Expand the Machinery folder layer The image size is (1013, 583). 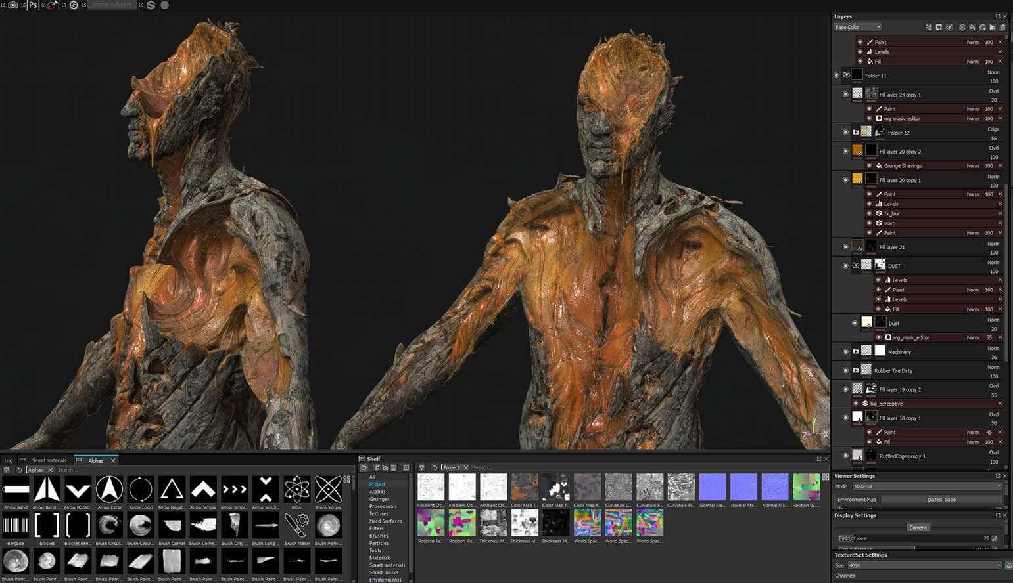pyautogui.click(x=855, y=351)
